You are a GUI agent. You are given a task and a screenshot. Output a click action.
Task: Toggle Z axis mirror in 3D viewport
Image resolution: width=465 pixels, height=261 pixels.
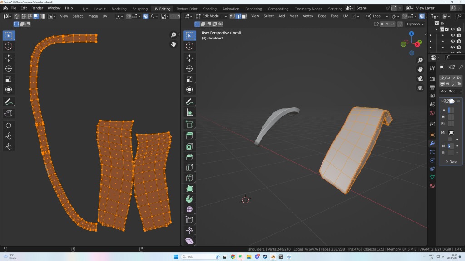tap(393, 24)
